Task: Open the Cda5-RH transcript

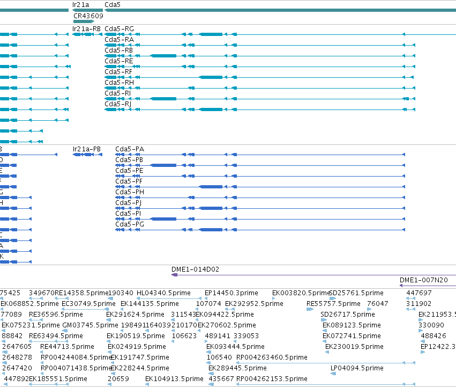Action: tap(260, 88)
